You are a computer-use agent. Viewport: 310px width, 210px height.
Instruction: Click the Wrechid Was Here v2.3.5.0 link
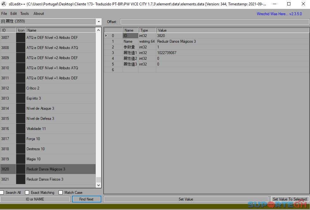[x=279, y=14]
